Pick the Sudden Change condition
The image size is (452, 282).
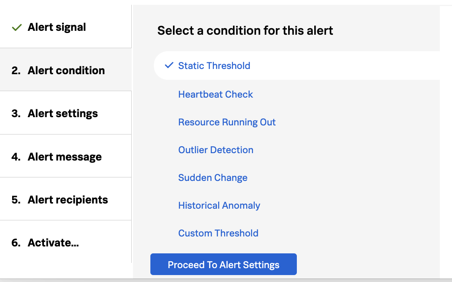213,177
